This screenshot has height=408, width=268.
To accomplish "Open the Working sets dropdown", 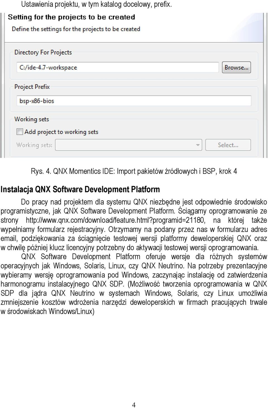I will click(x=128, y=145).
